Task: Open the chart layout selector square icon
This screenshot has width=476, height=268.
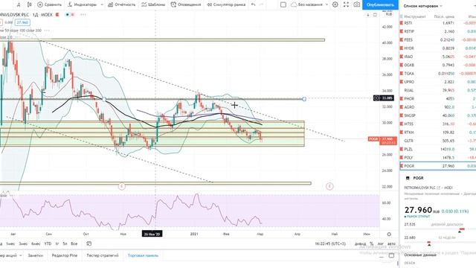Action: click(283, 4)
